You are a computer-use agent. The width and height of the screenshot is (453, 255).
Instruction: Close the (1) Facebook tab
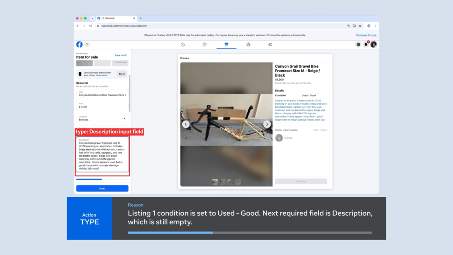(x=134, y=18)
